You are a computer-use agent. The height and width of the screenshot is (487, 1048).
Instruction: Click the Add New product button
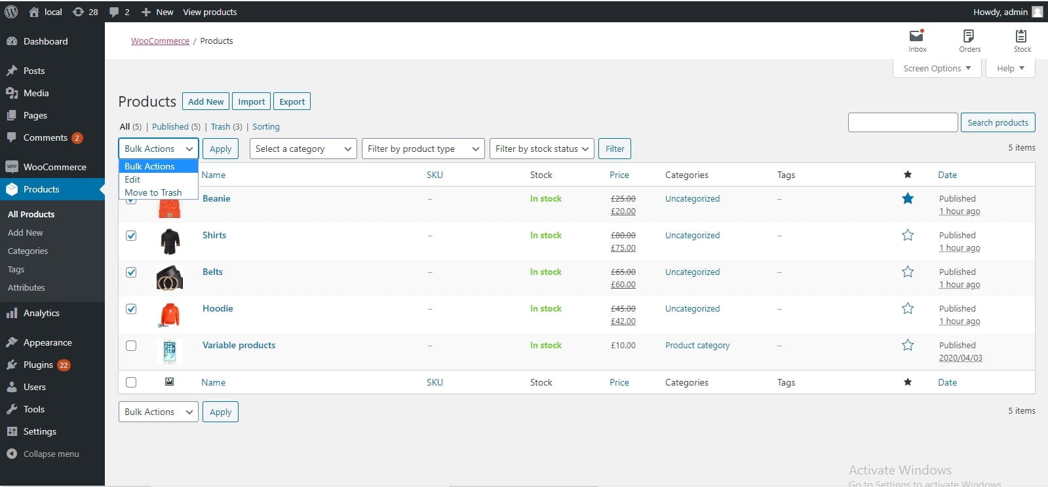tap(206, 101)
